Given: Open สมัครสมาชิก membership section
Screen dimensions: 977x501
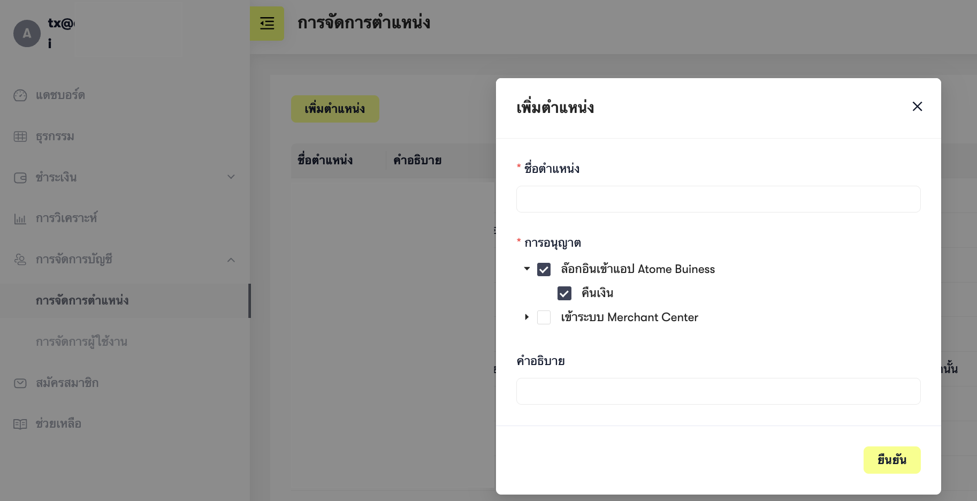Looking at the screenshot, I should 20,383.
